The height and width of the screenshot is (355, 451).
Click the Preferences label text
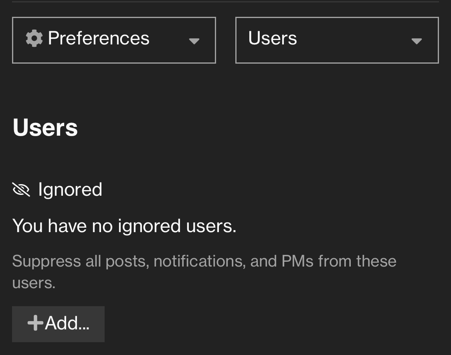click(99, 38)
